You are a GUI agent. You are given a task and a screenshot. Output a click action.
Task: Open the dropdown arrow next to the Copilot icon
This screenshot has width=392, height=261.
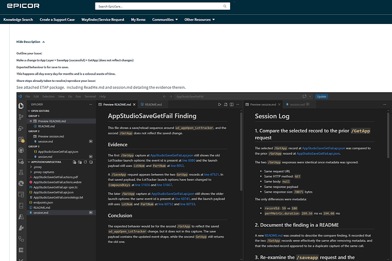click(310, 97)
